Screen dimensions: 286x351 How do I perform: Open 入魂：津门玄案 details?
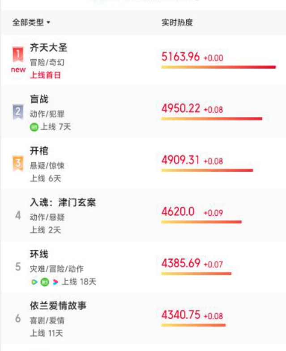click(x=63, y=203)
